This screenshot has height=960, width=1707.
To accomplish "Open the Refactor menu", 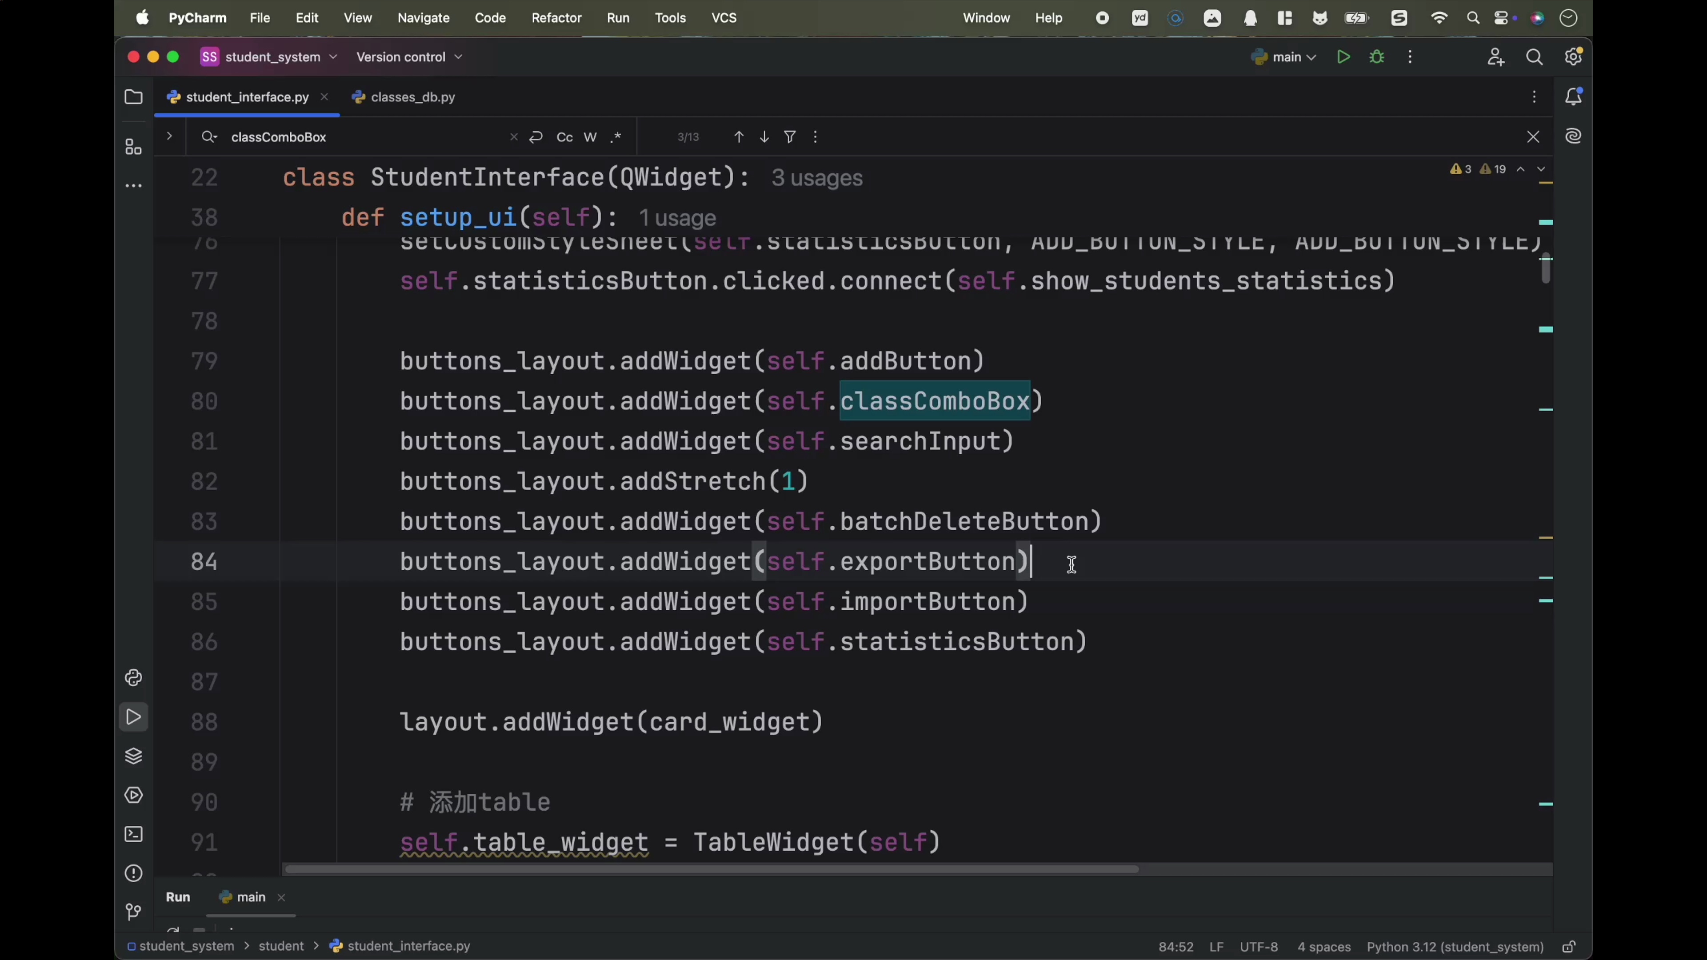I will [x=556, y=18].
